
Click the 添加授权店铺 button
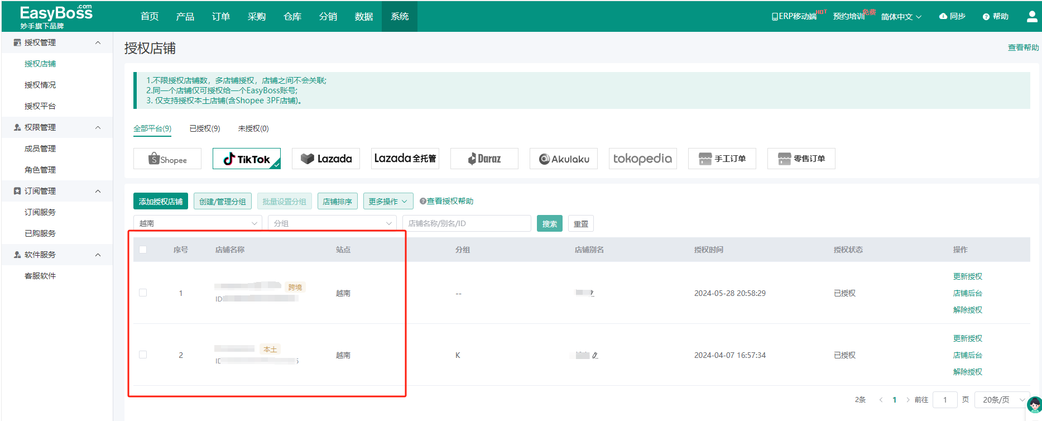[x=161, y=201]
